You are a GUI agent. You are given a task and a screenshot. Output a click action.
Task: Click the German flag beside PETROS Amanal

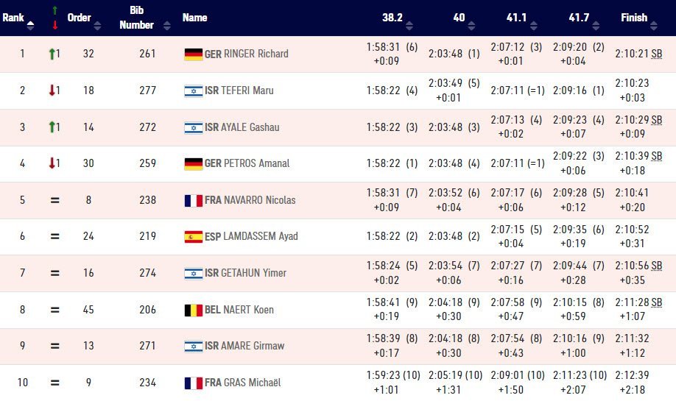(x=193, y=163)
